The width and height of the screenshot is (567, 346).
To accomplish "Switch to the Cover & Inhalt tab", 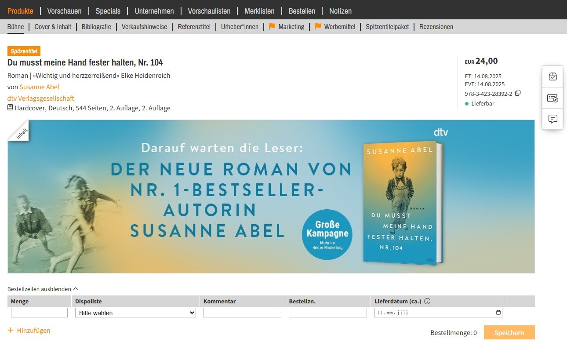I will click(53, 27).
